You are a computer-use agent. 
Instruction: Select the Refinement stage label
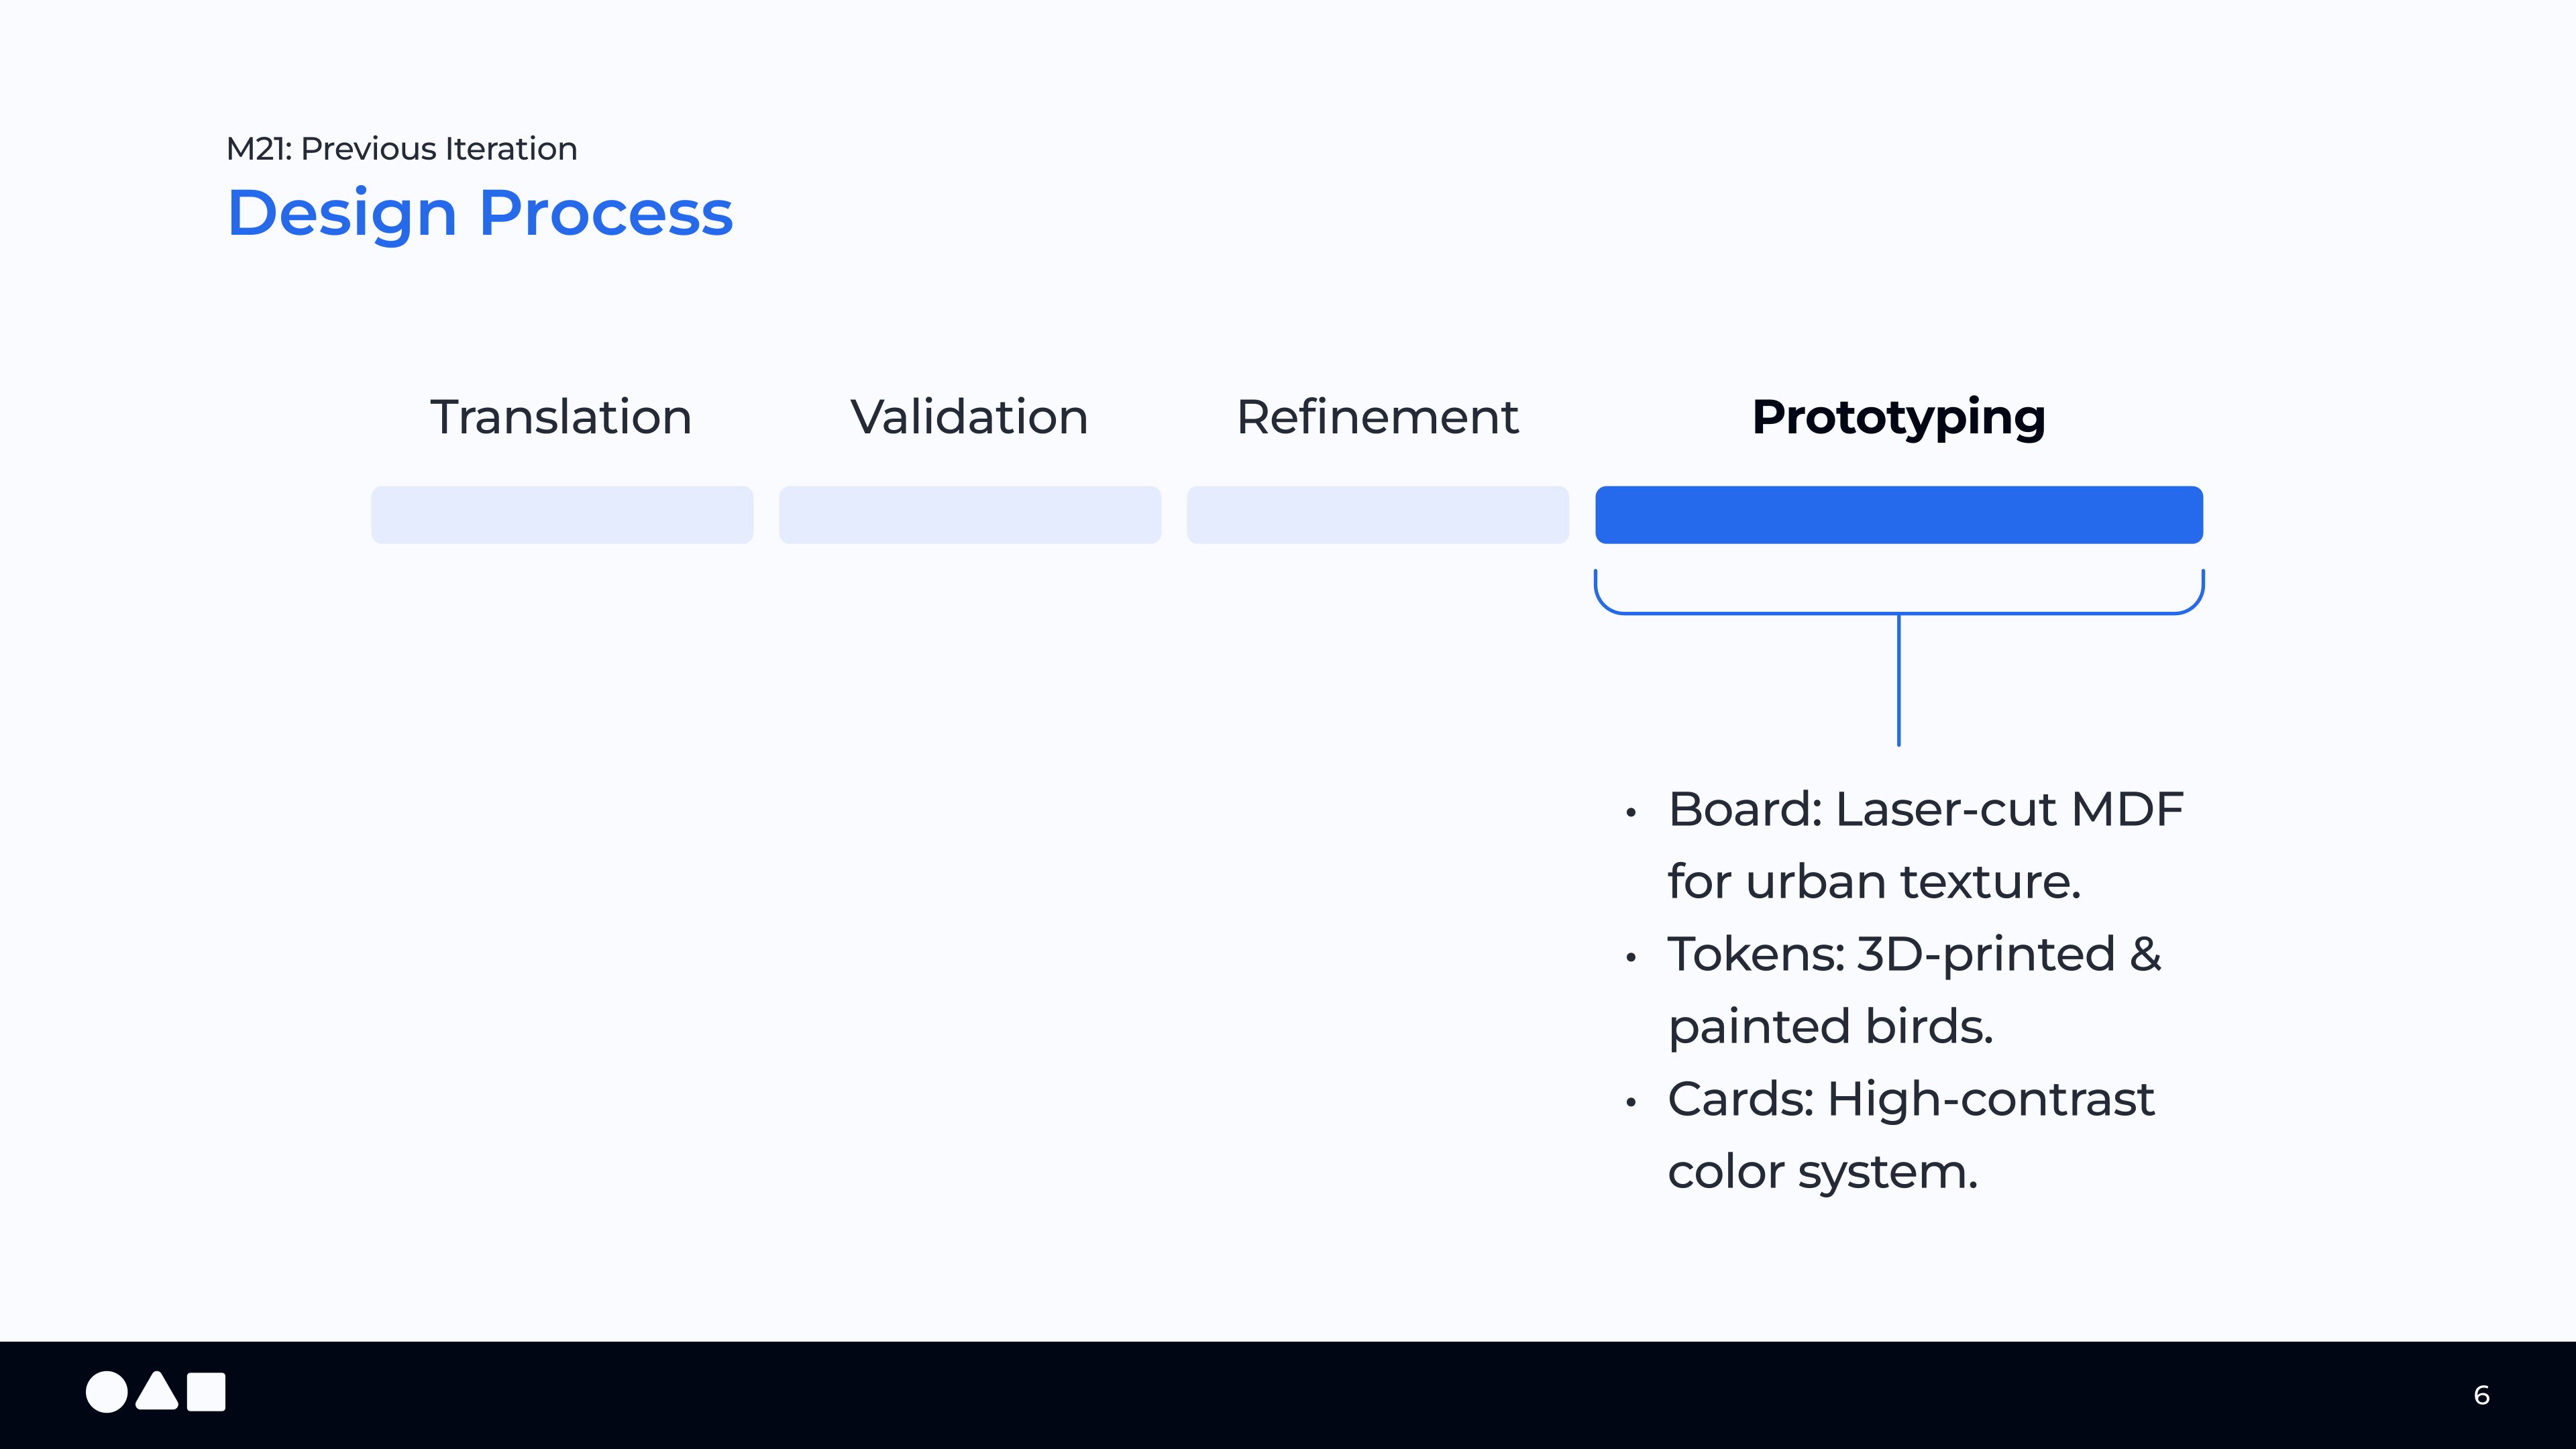[x=1377, y=417]
